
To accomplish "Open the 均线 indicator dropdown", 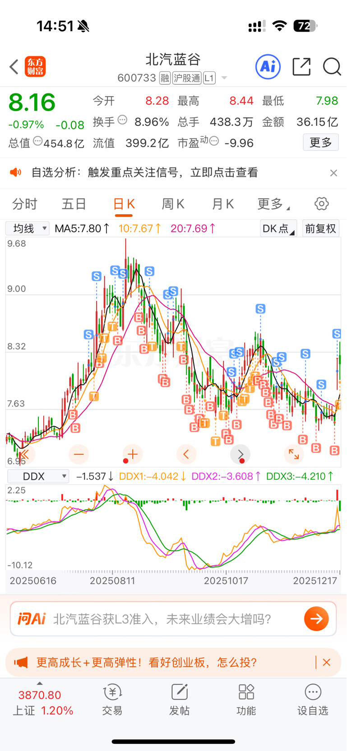I will pyautogui.click(x=28, y=229).
